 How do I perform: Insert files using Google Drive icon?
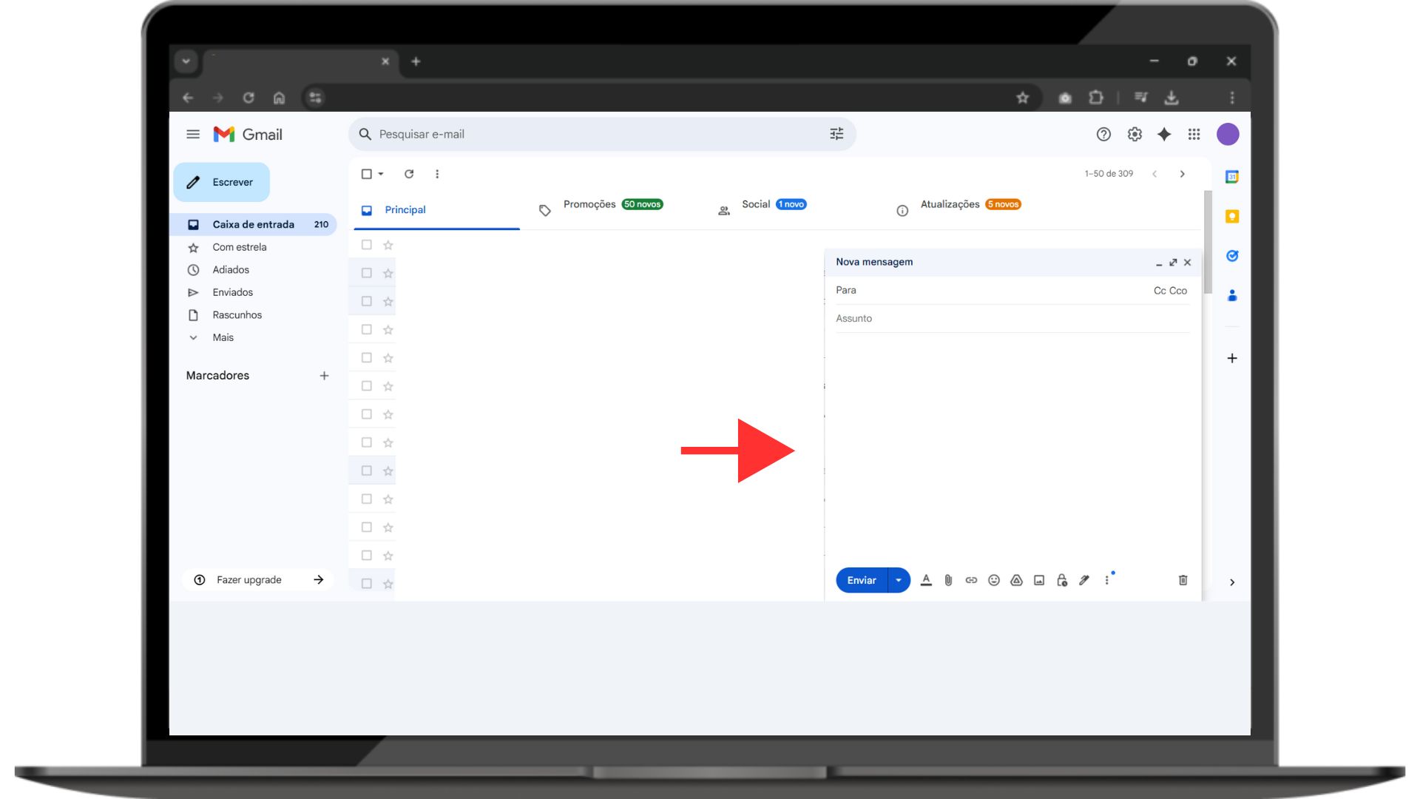(1016, 580)
